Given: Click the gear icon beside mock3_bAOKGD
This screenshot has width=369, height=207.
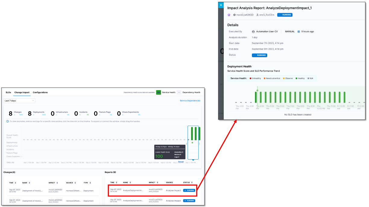Looking at the screenshot, I should point(235,15).
